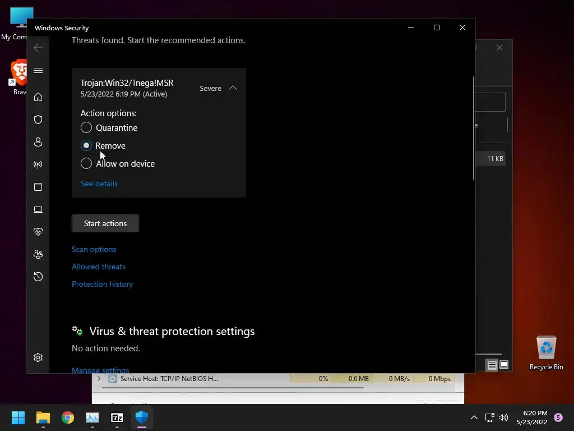Close the background window with X

499,48
